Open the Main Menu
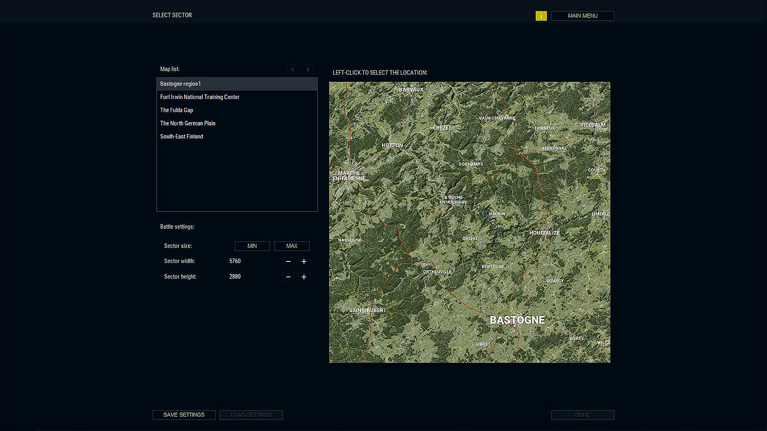This screenshot has width=767, height=431. pyautogui.click(x=582, y=16)
